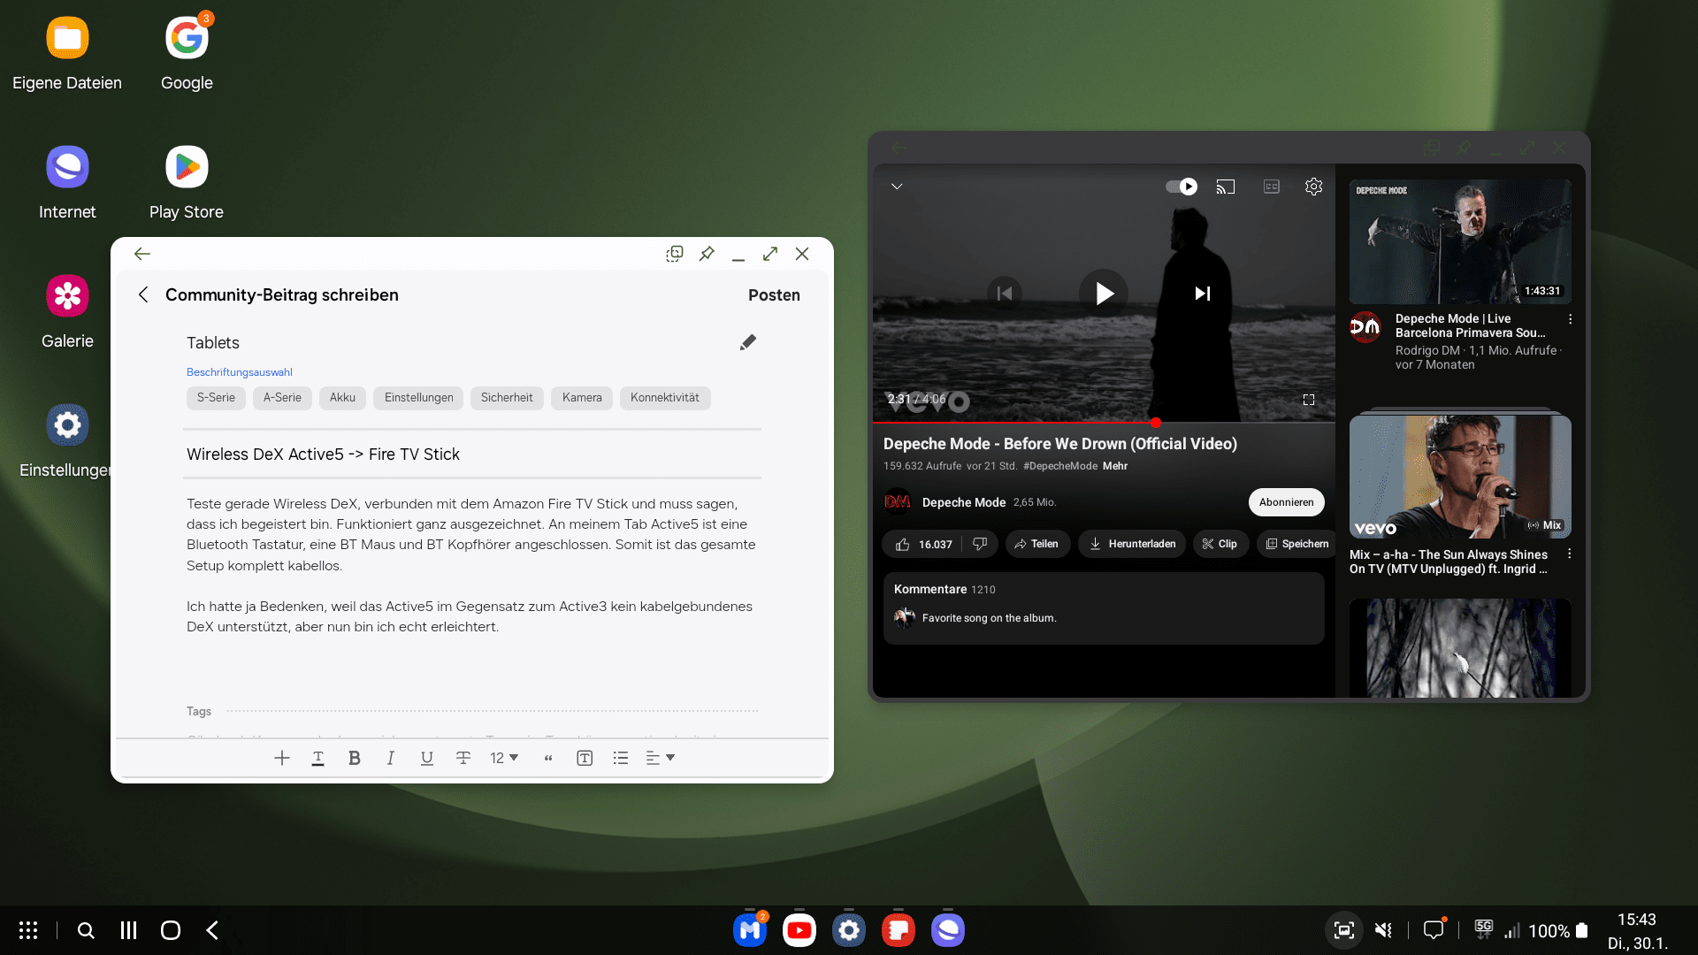Apply underline formatting
Viewport: 1698px width, 955px height.
pos(427,758)
